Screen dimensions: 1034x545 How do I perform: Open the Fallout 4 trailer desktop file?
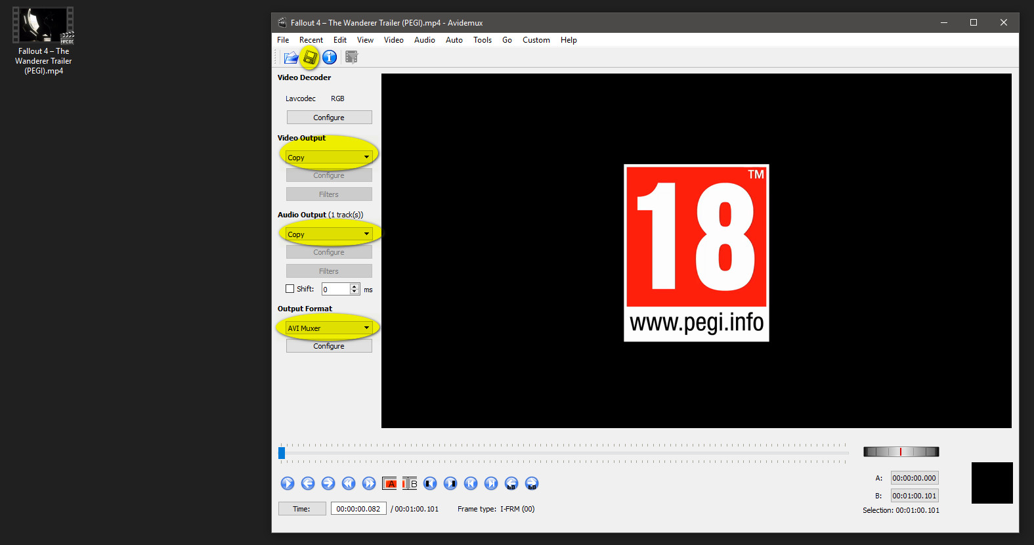[43, 41]
